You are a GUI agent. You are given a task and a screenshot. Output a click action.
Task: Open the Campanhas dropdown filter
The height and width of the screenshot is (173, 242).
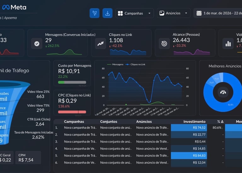click(x=135, y=13)
